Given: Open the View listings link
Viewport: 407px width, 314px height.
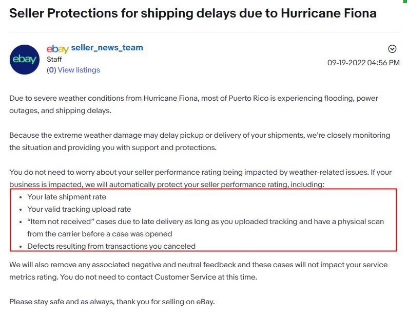Looking at the screenshot, I should click(x=79, y=70).
